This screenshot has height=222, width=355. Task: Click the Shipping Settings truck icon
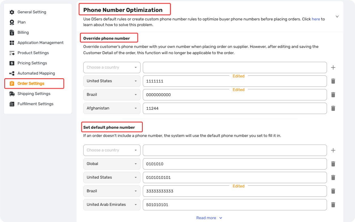[12, 94]
